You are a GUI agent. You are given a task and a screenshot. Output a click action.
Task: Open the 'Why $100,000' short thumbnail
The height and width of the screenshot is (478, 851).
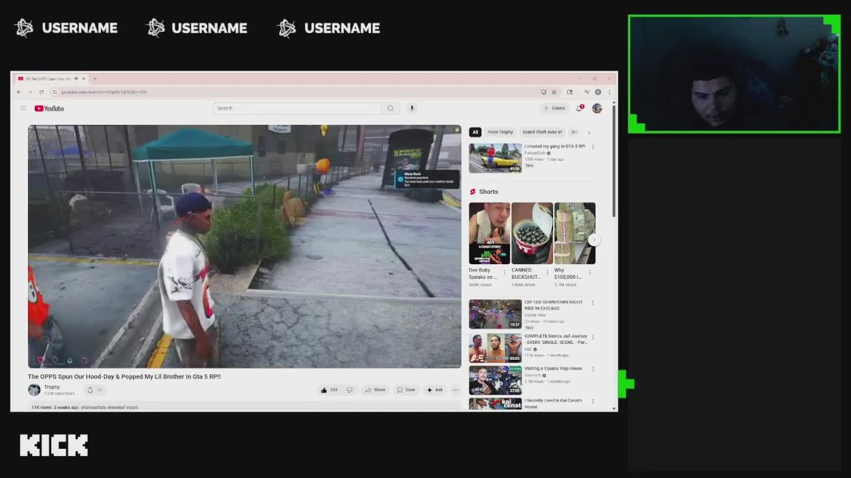pyautogui.click(x=575, y=234)
